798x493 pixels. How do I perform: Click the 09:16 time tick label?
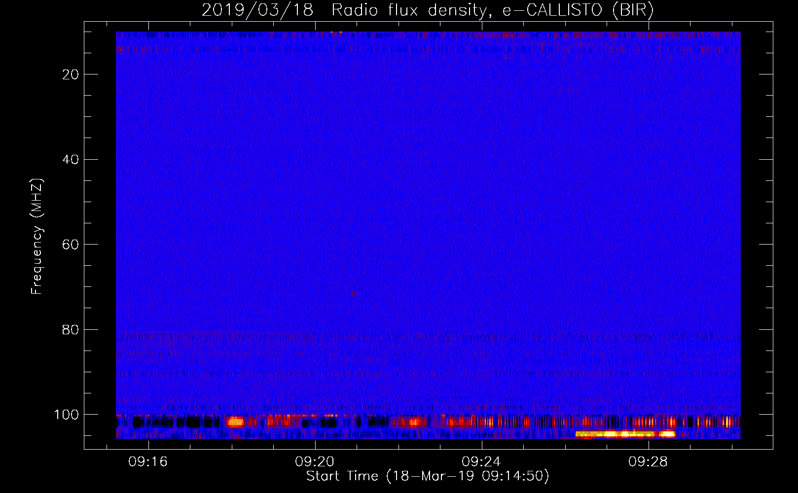(148, 461)
